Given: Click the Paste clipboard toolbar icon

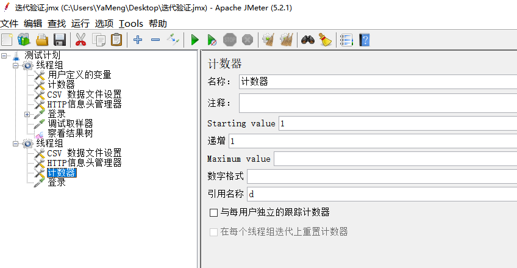Looking at the screenshot, I should (116, 40).
